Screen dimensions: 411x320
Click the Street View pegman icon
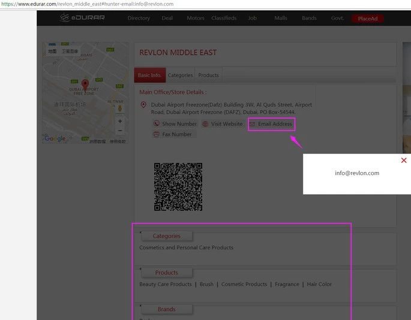(x=120, y=108)
